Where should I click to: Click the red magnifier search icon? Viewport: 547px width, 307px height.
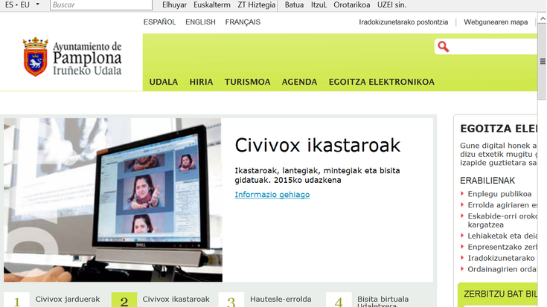coord(443,46)
